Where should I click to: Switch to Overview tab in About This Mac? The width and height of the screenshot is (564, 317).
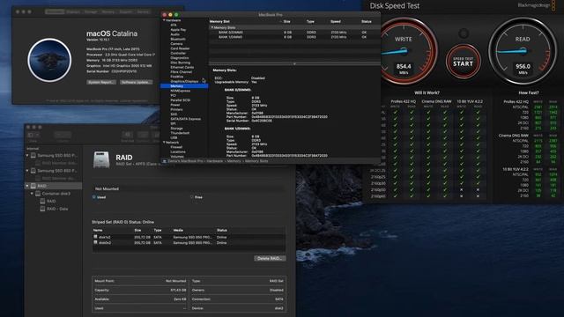point(55,11)
